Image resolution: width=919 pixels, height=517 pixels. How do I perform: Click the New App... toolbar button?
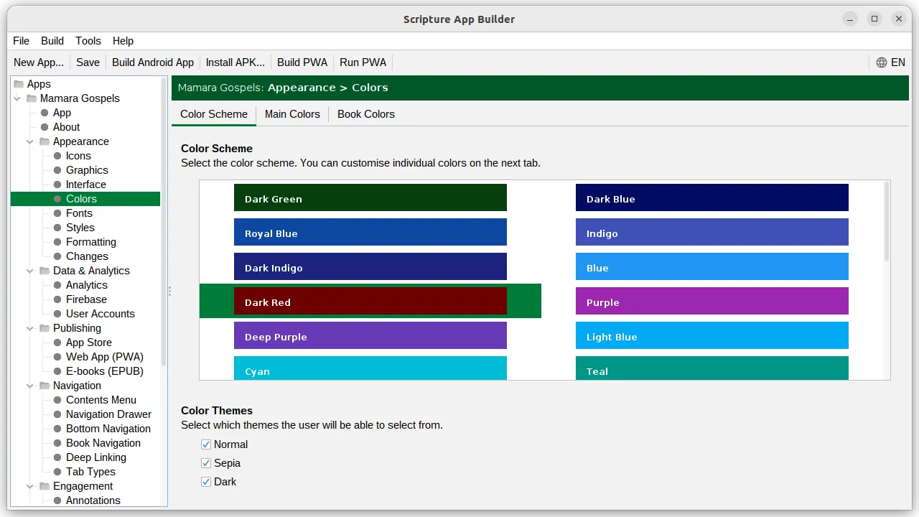pos(39,62)
